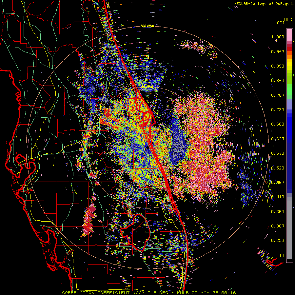Click the TH threshold label

pos(282,255)
